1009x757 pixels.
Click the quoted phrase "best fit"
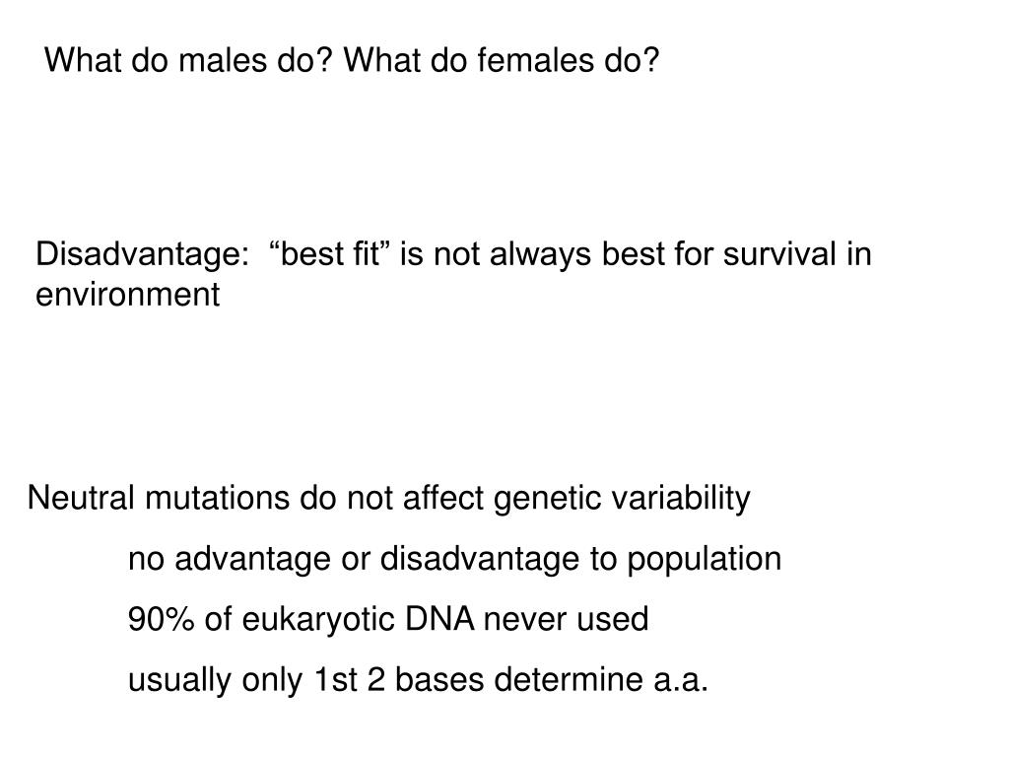325,254
